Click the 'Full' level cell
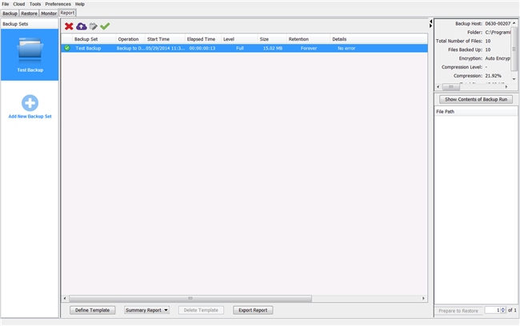This screenshot has width=520, height=326. click(x=240, y=48)
